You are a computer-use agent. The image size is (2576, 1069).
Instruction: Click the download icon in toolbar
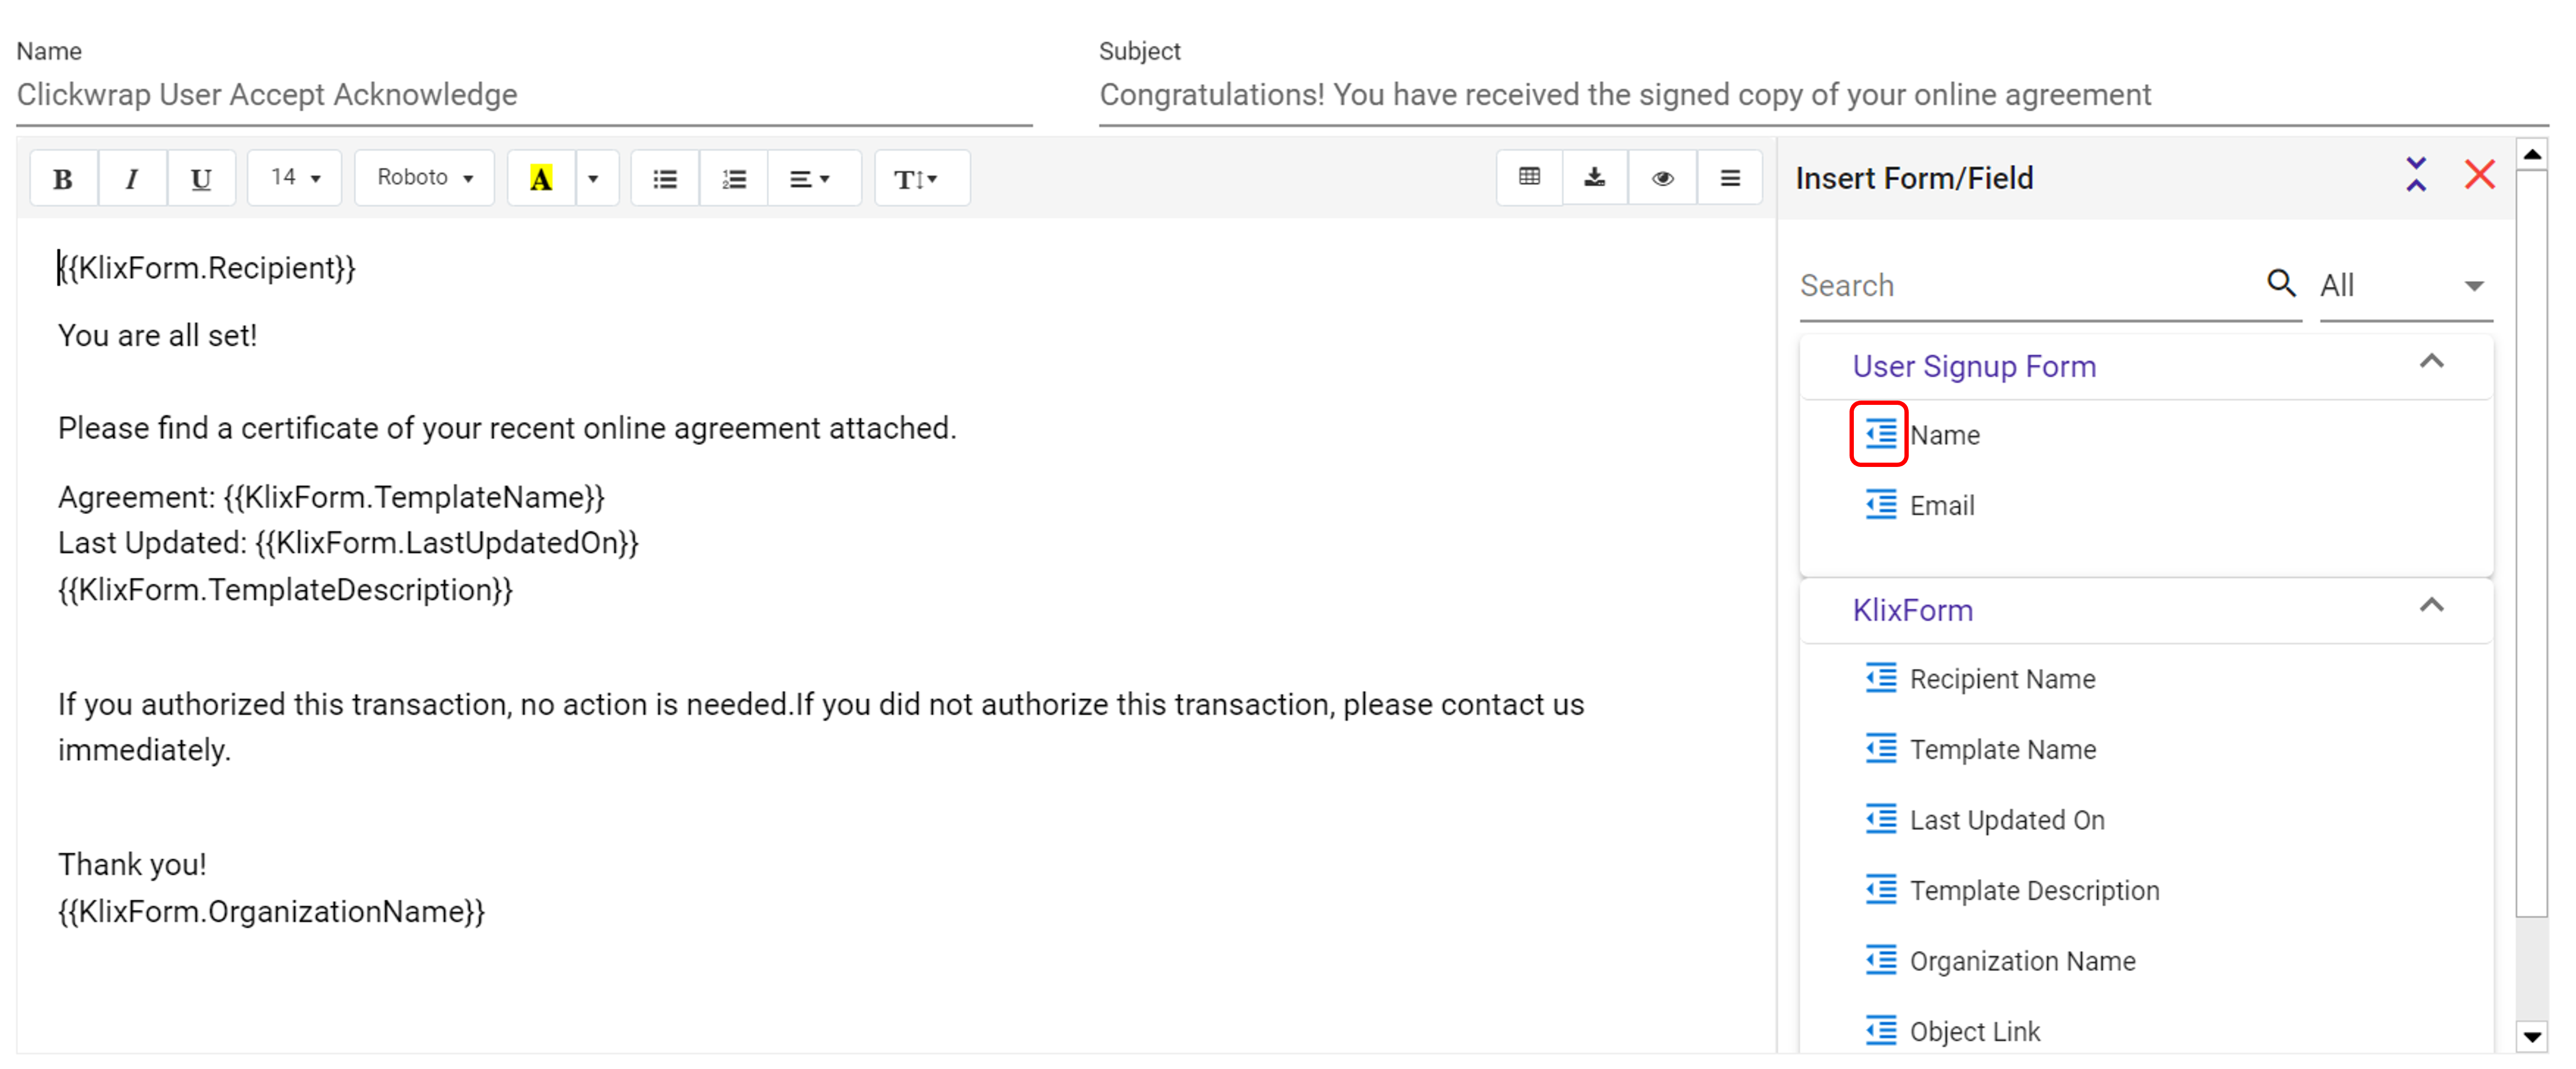coord(1595,178)
